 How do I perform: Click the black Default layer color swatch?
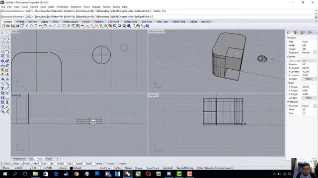tap(71, 168)
